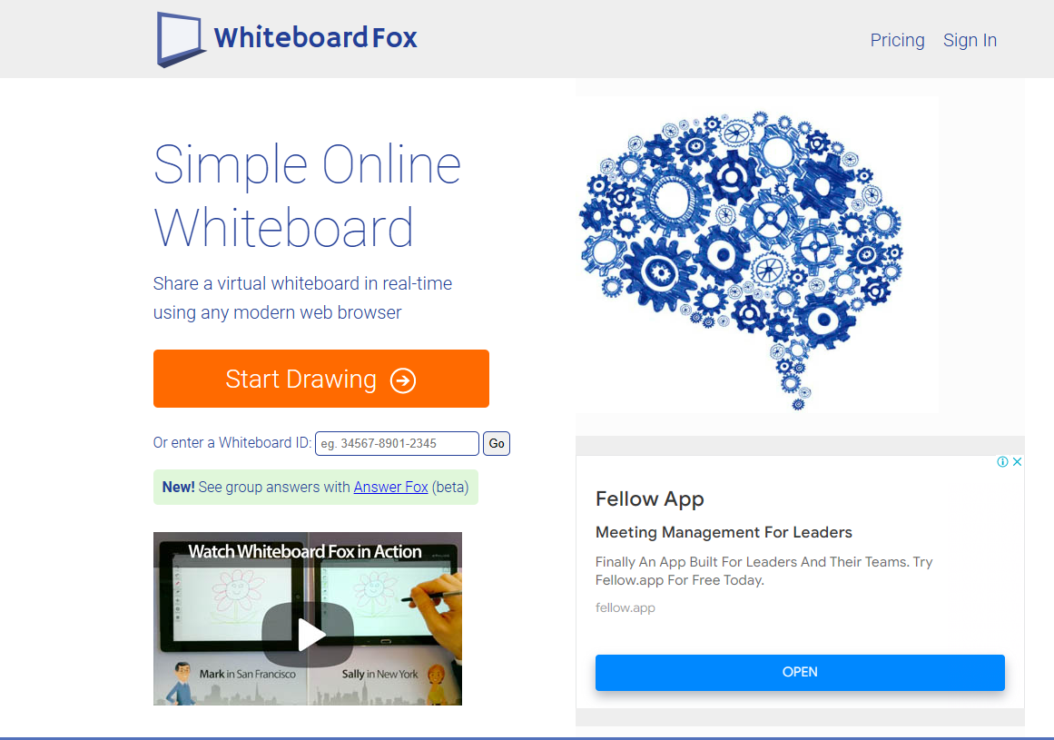1054x740 pixels.
Task: Click the Whiteboard Fox logo icon
Action: coord(180,39)
